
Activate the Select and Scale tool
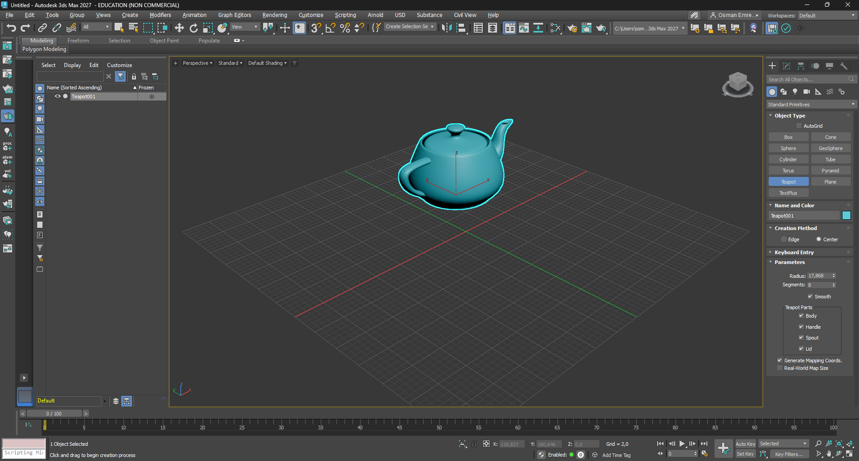coord(208,28)
